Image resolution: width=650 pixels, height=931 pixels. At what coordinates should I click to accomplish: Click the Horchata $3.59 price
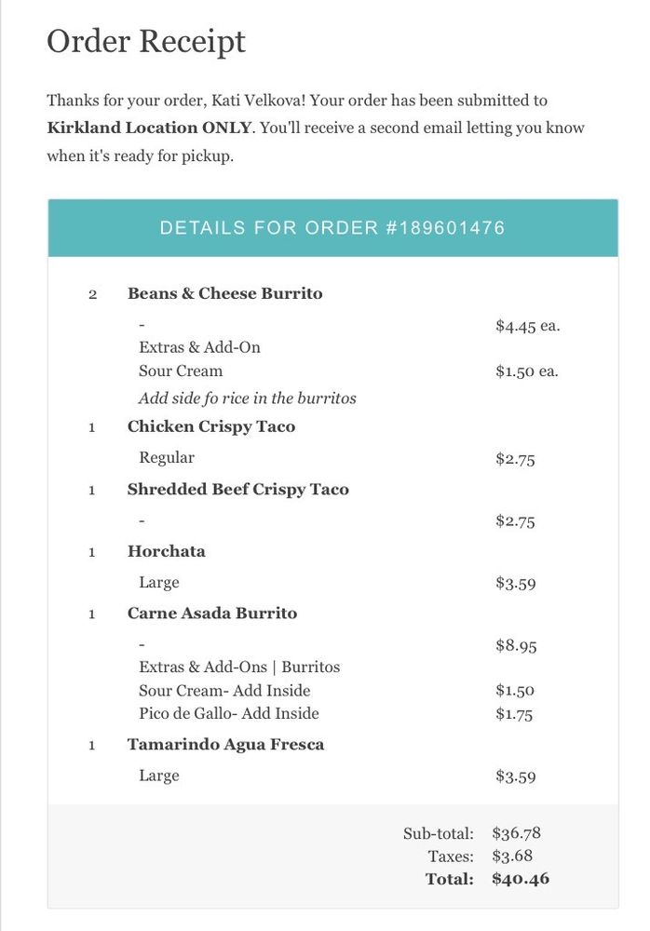point(515,584)
